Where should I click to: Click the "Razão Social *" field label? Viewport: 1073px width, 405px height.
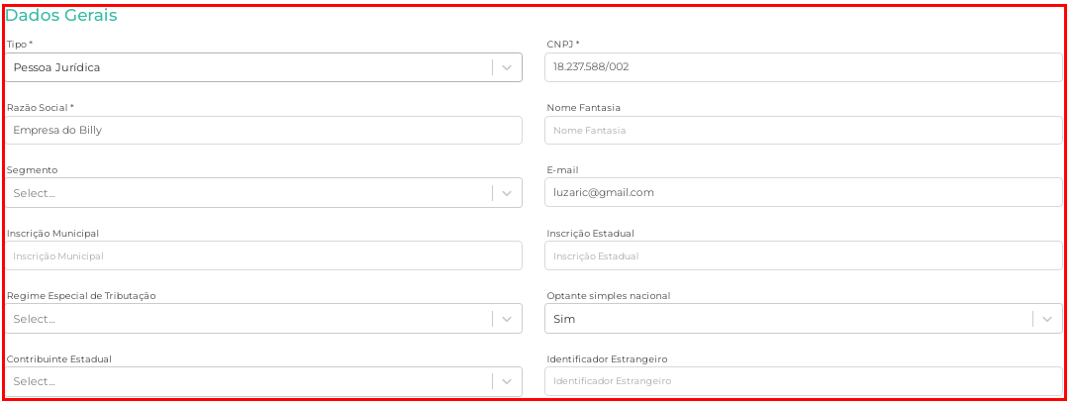(x=41, y=107)
